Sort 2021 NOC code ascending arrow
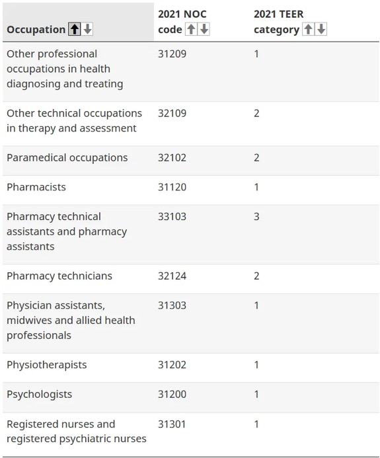This screenshot has width=380, height=458. pyautogui.click(x=191, y=29)
